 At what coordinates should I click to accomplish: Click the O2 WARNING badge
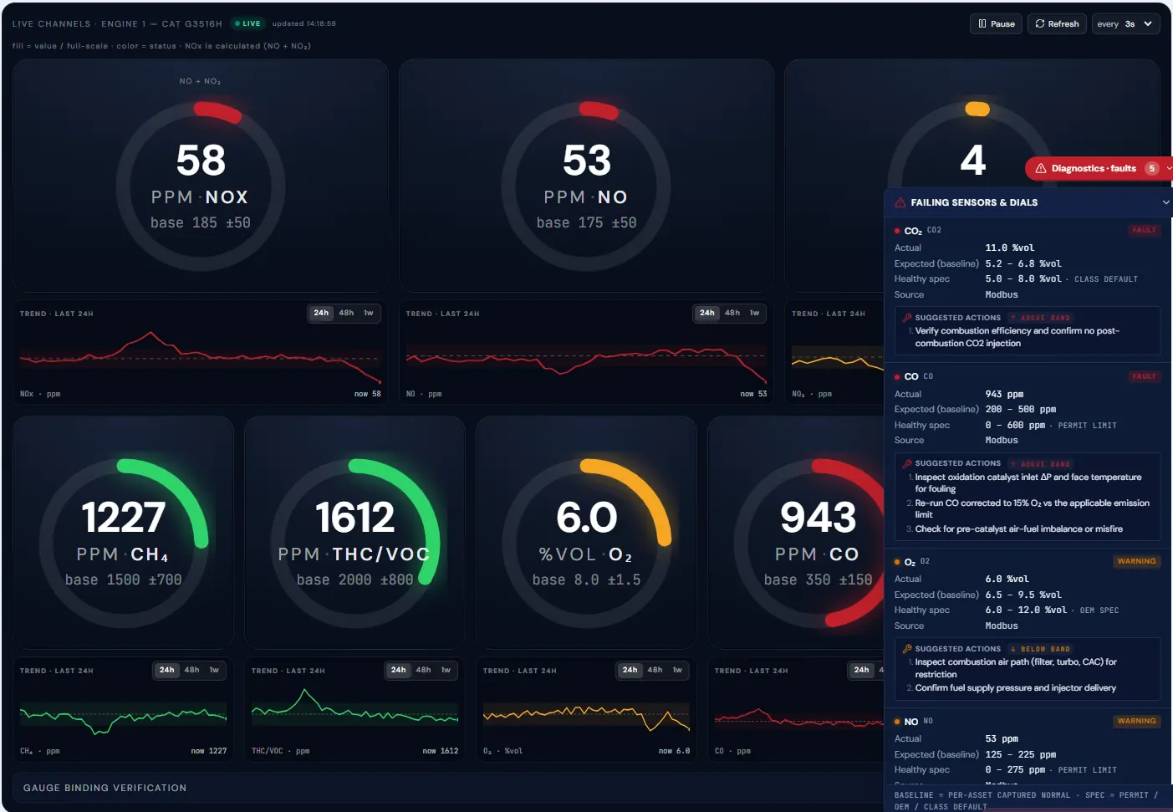tap(1136, 561)
